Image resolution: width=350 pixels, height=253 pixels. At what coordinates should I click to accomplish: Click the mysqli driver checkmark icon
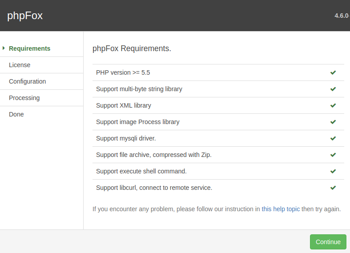[333, 138]
